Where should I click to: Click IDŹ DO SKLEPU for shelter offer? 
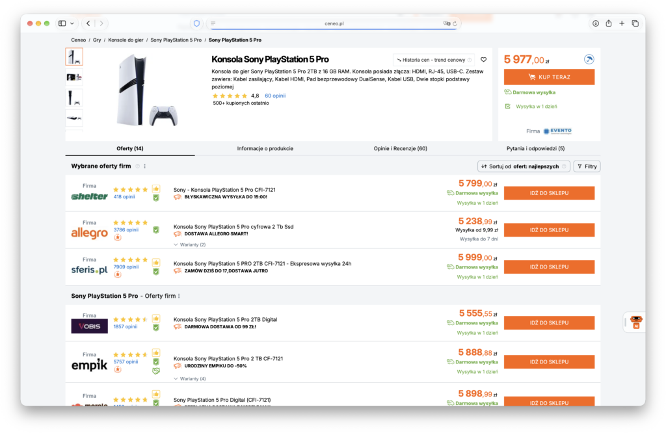[549, 193]
